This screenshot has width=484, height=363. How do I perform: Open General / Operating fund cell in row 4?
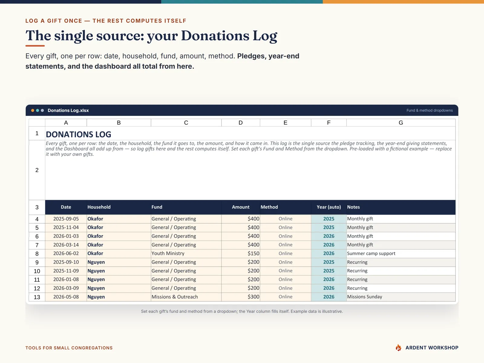coord(186,219)
